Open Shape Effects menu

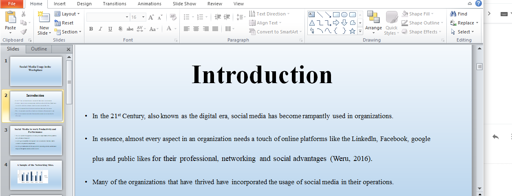point(421,32)
